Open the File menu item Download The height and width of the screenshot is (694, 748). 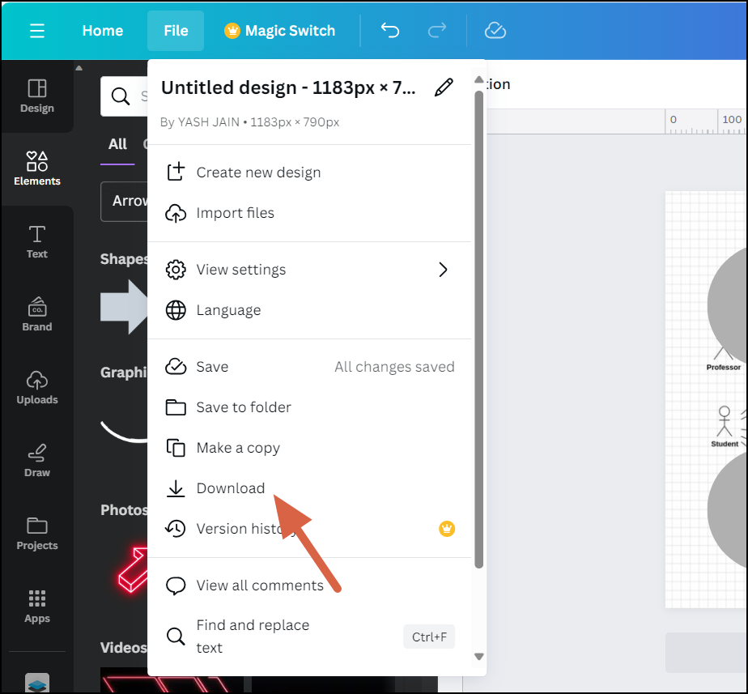point(231,488)
